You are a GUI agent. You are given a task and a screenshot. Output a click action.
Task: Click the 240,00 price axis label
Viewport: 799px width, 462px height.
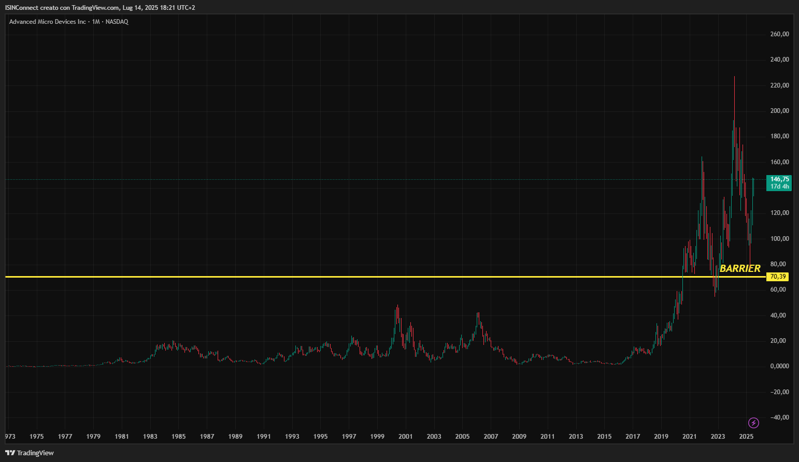coord(779,60)
